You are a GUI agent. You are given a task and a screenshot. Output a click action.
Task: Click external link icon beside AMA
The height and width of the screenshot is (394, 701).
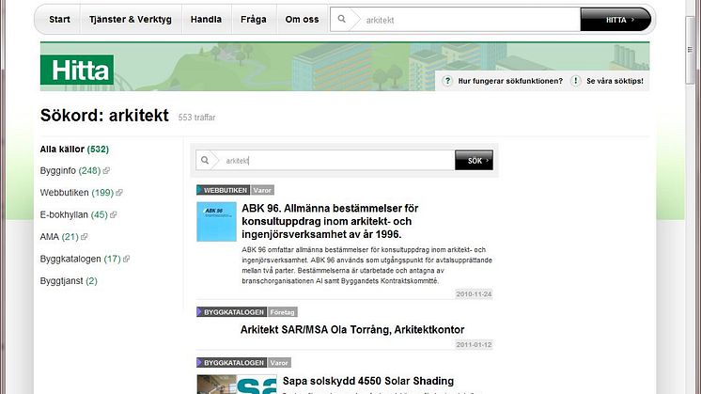pyautogui.click(x=84, y=237)
